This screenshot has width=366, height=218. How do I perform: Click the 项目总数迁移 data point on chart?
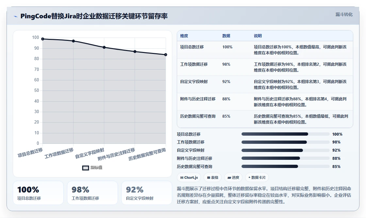click(43, 39)
